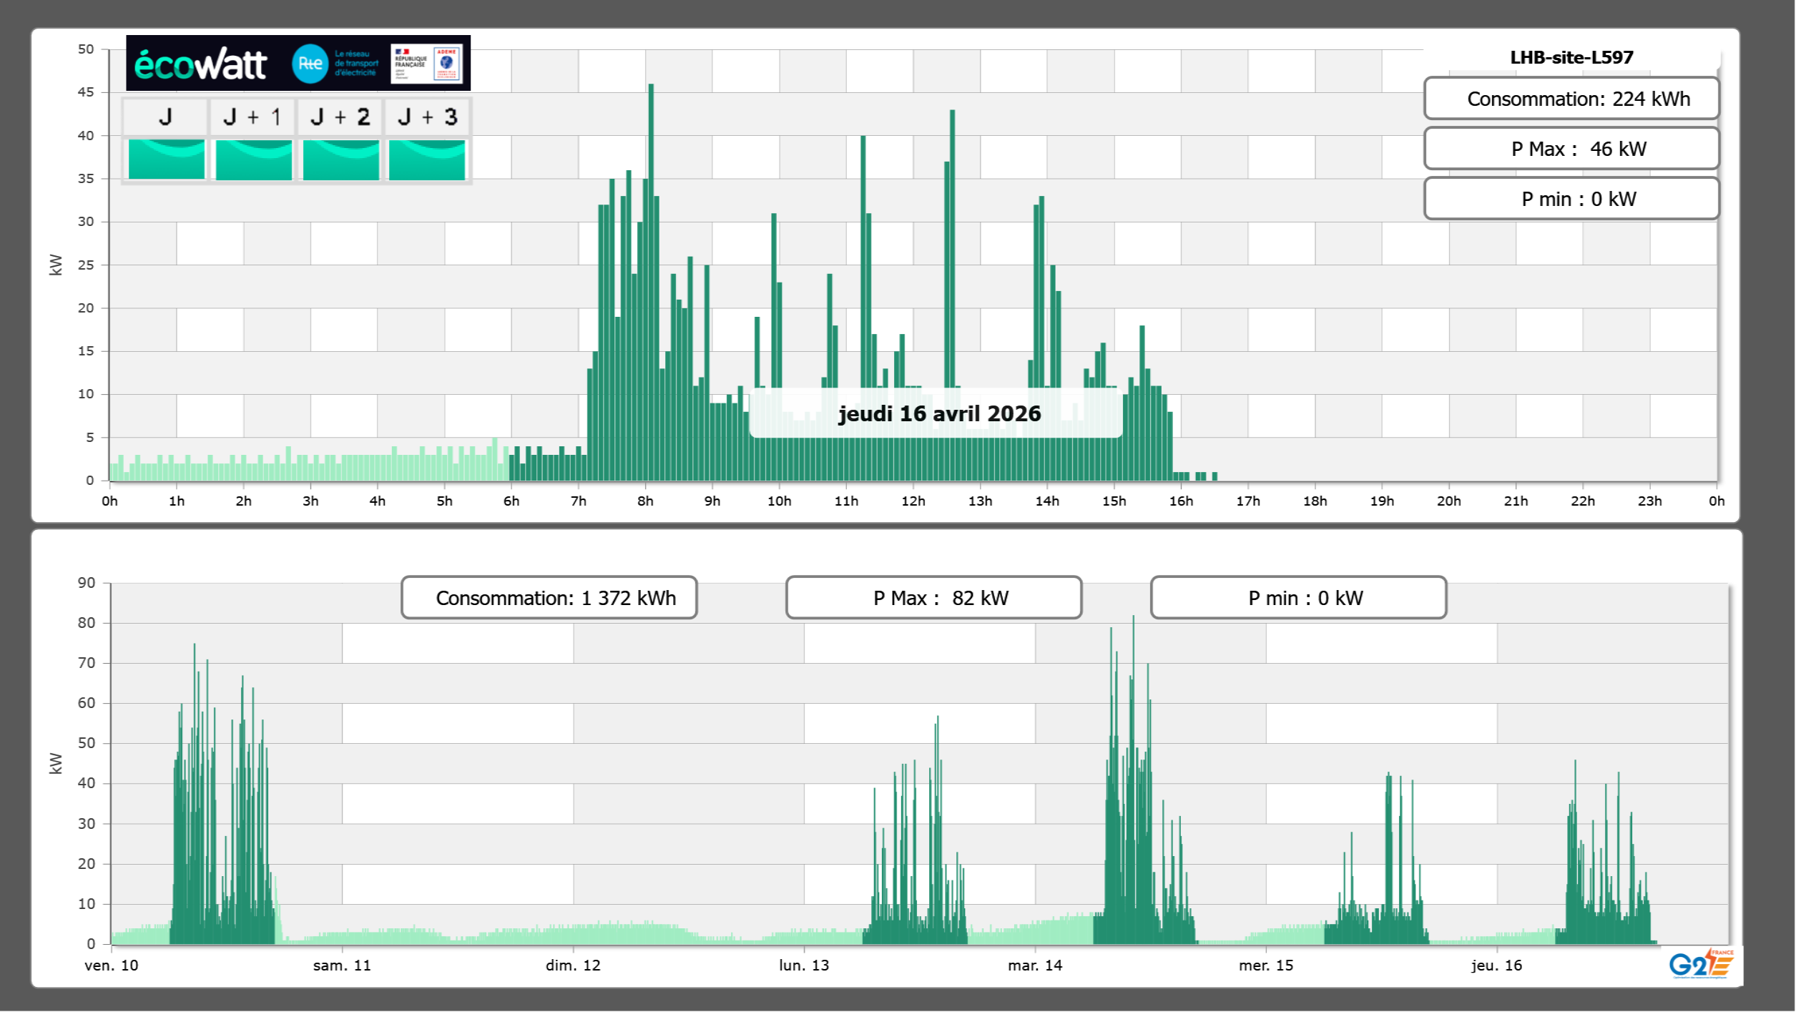Screen dimensions: 1796x1012
Task: Click the République Française emblem
Action: [x=410, y=64]
